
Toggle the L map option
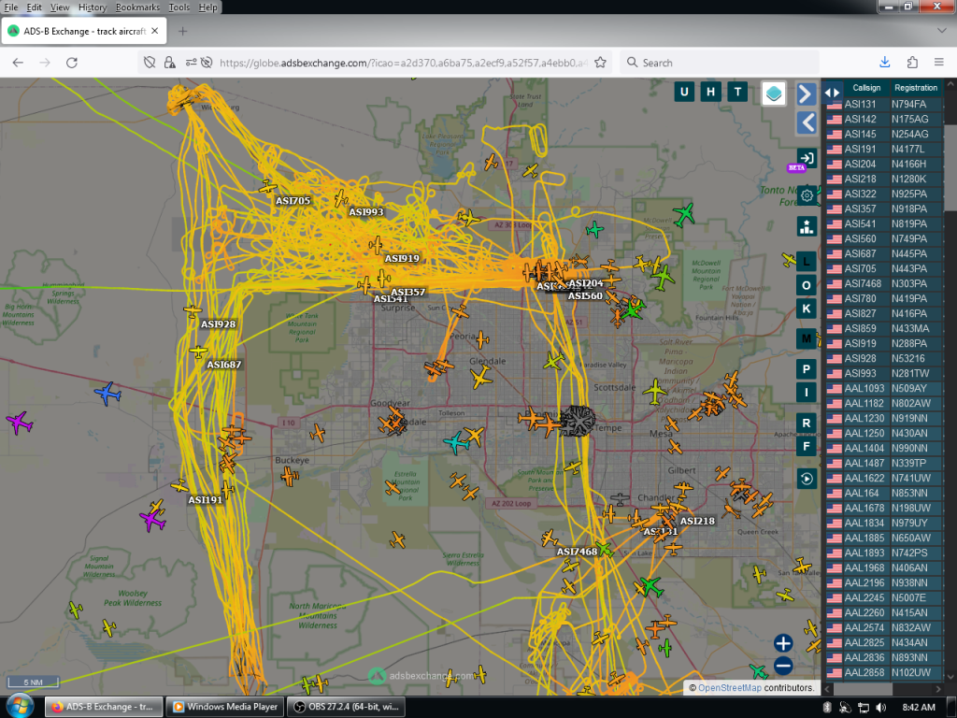coord(807,262)
